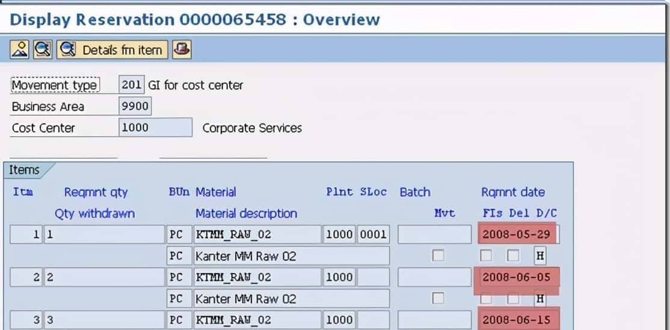The width and height of the screenshot is (670, 330).
Task: Click the Business Area field showing 9900
Action: pyautogui.click(x=135, y=107)
